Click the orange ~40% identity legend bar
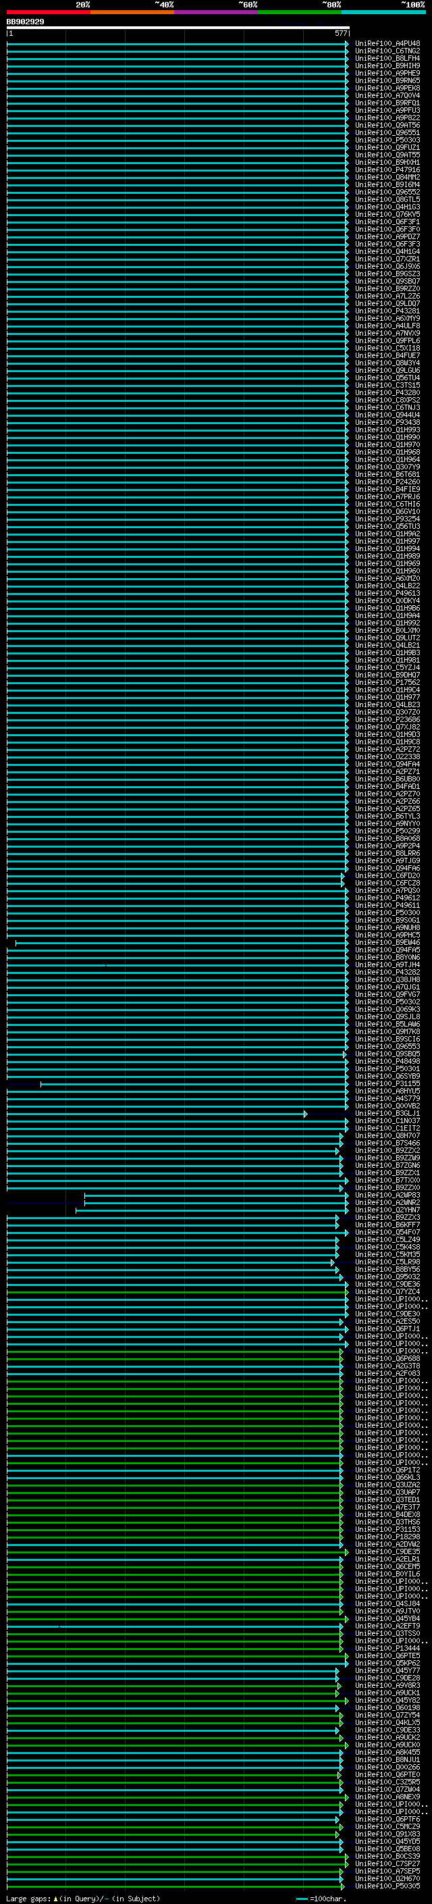 [132, 12]
